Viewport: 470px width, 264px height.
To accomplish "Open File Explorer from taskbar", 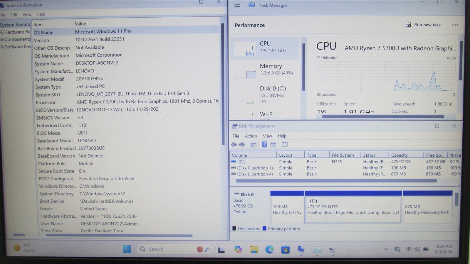I will pyautogui.click(x=254, y=250).
